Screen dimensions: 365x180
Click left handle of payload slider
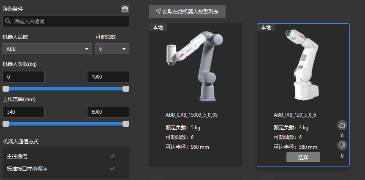point(6,89)
